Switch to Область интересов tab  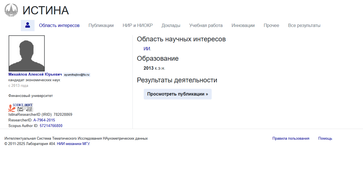(x=59, y=26)
